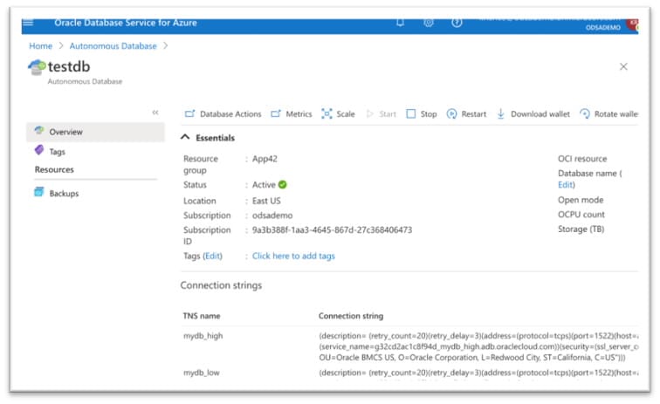This screenshot has width=660, height=404.
Task: Collapse the left sidebar with double chevron
Action: coord(155,113)
